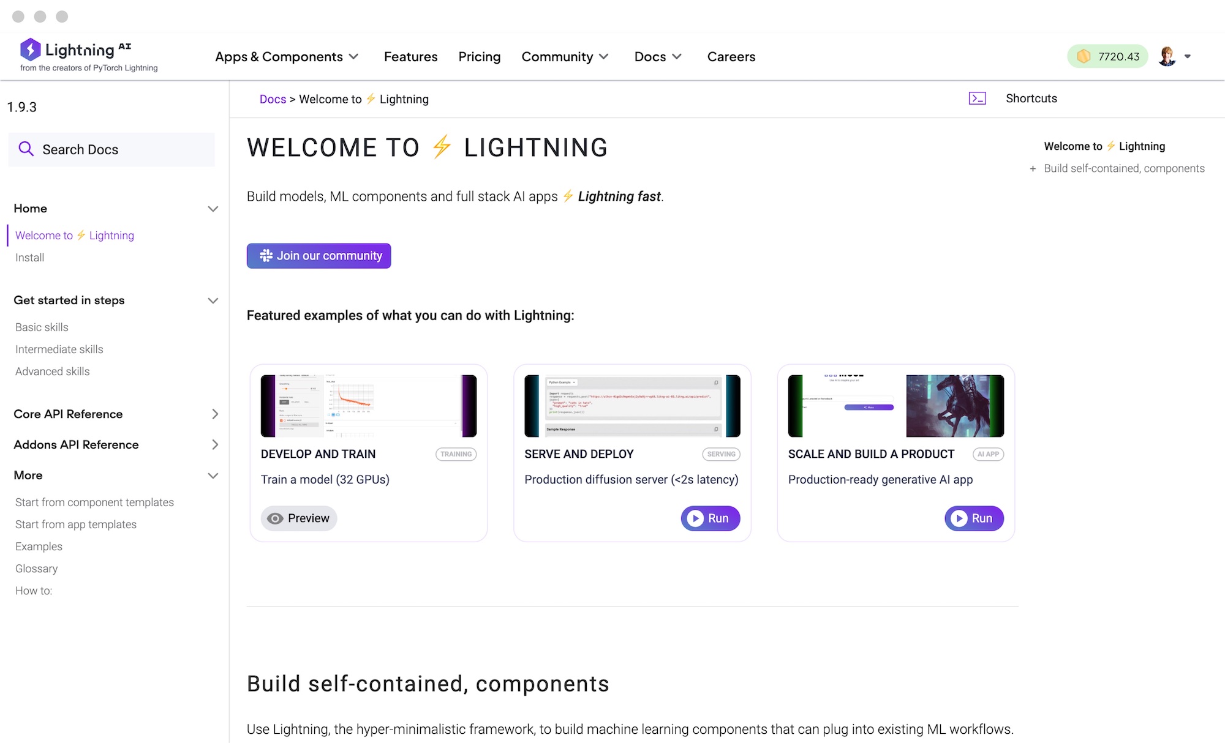The image size is (1225, 743).
Task: Open the account dropdown caret
Action: click(1188, 56)
